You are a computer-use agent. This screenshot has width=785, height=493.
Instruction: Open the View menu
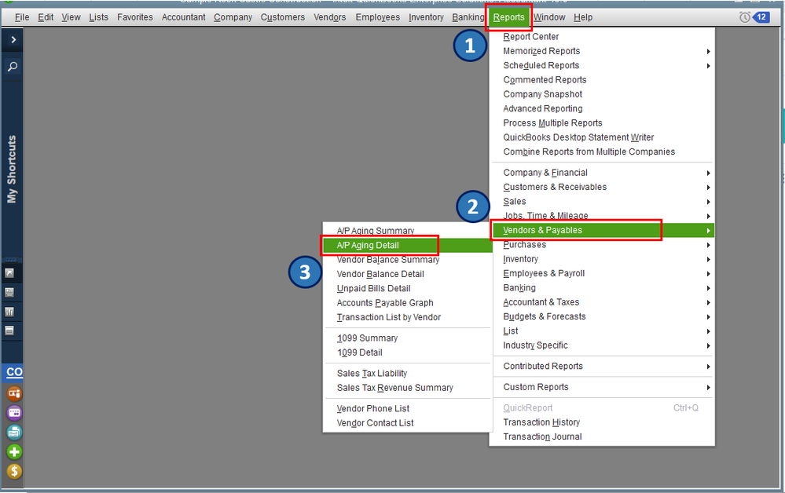tap(71, 17)
